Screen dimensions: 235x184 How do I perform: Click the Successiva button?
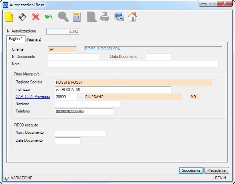(191, 170)
